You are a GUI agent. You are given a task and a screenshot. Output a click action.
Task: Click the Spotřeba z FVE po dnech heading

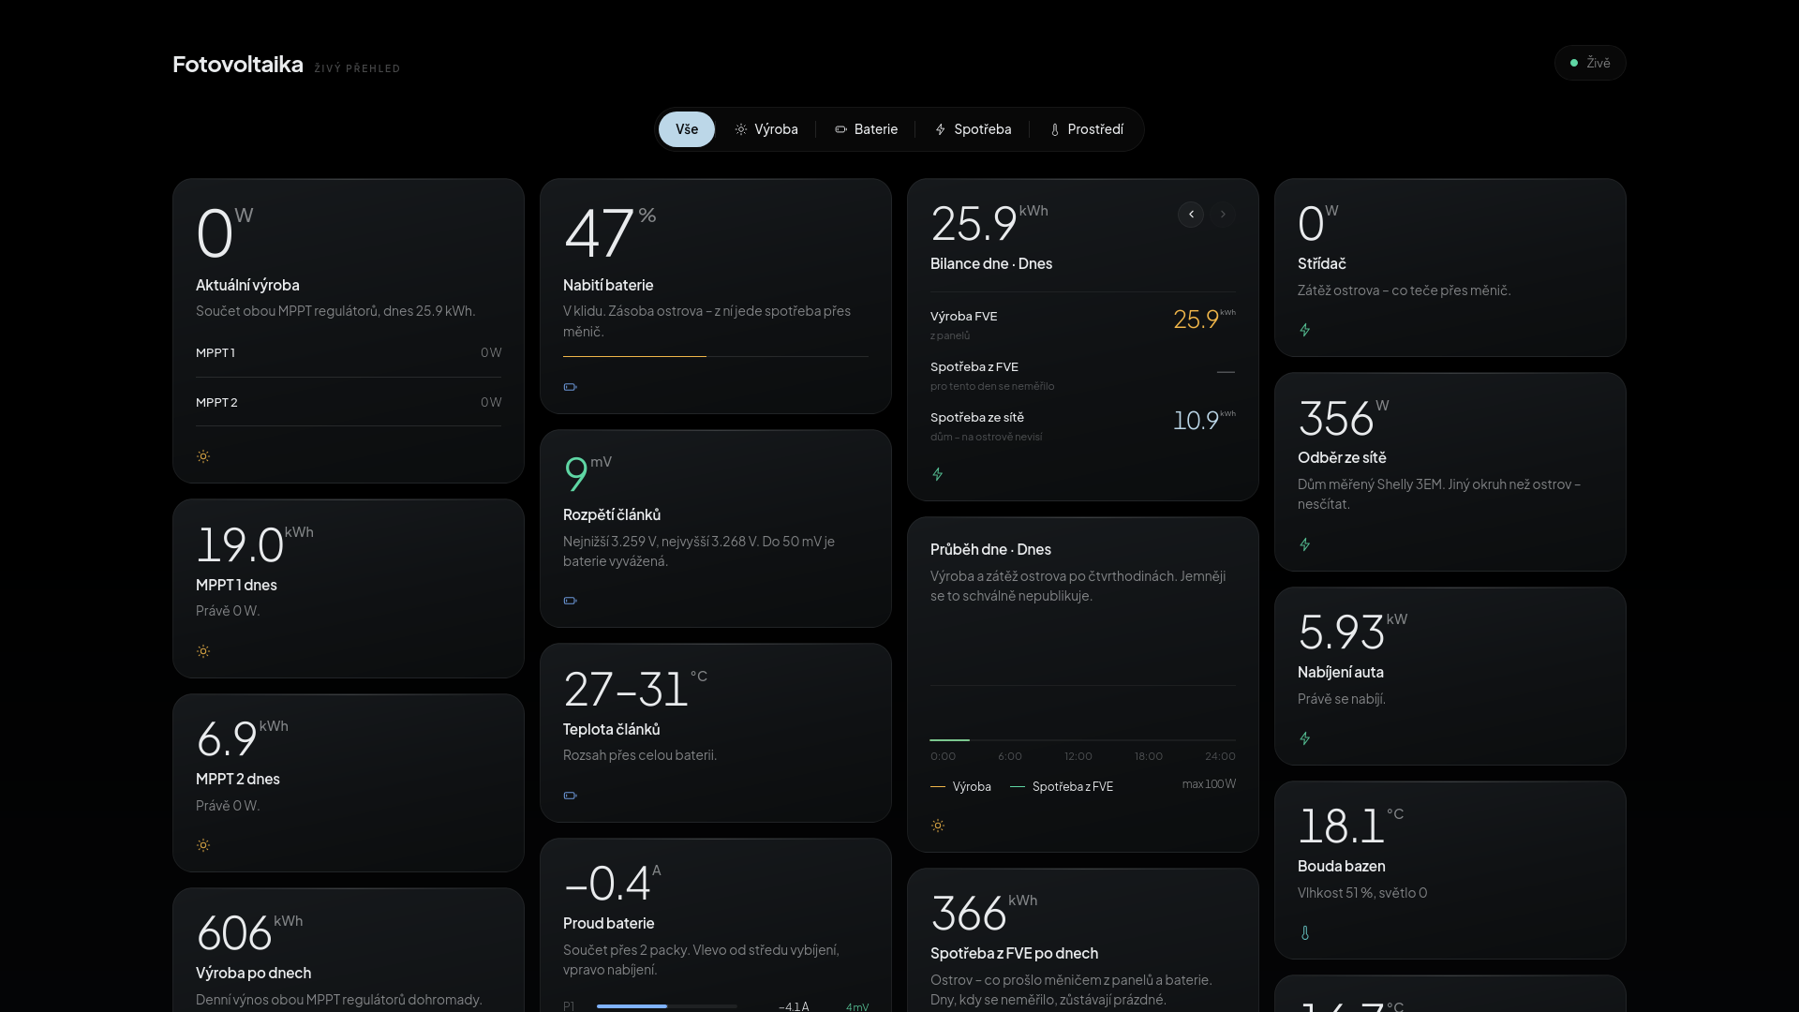1014,953
